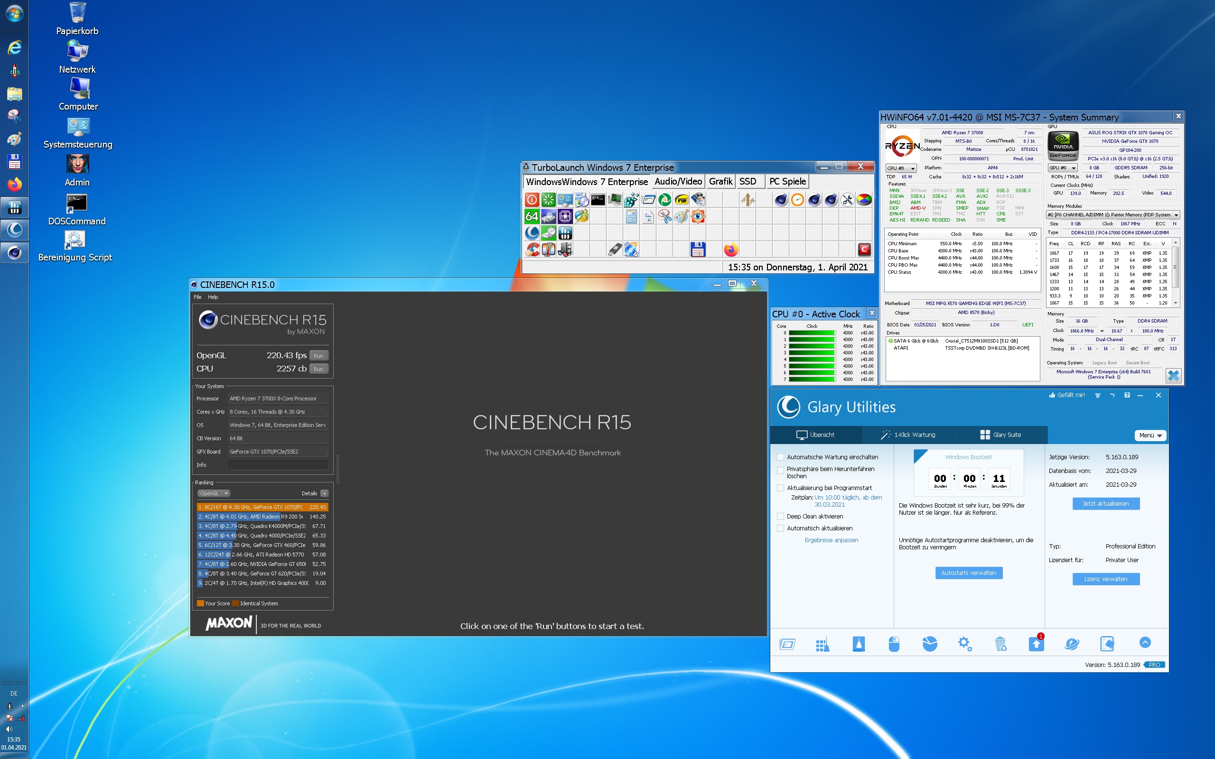
Task: Open Glary disk space pie chart icon
Action: coord(929,644)
